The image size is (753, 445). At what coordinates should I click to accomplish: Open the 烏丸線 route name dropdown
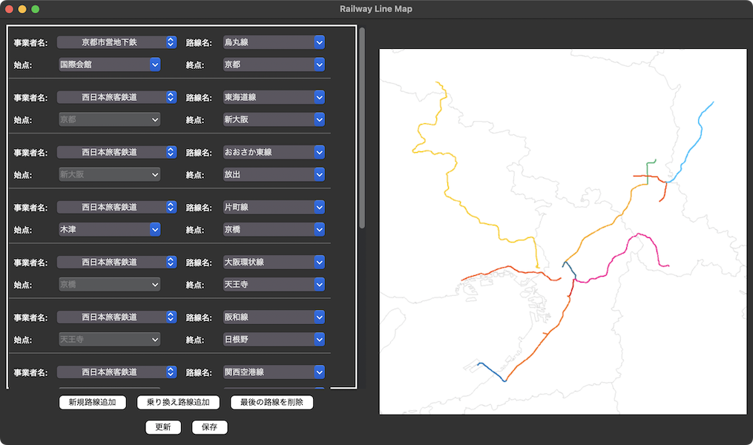274,42
